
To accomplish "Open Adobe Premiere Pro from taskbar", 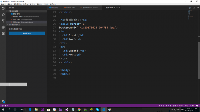I will click(42, 110).
